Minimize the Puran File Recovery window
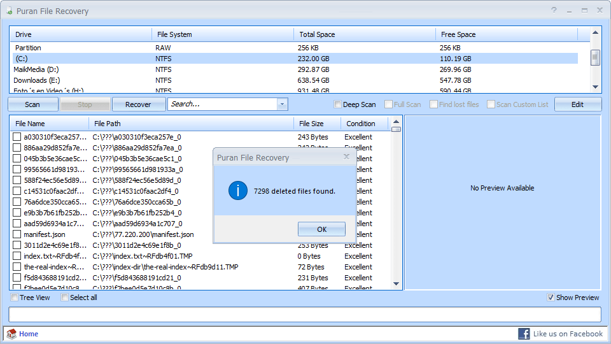The image size is (611, 344). point(569,11)
